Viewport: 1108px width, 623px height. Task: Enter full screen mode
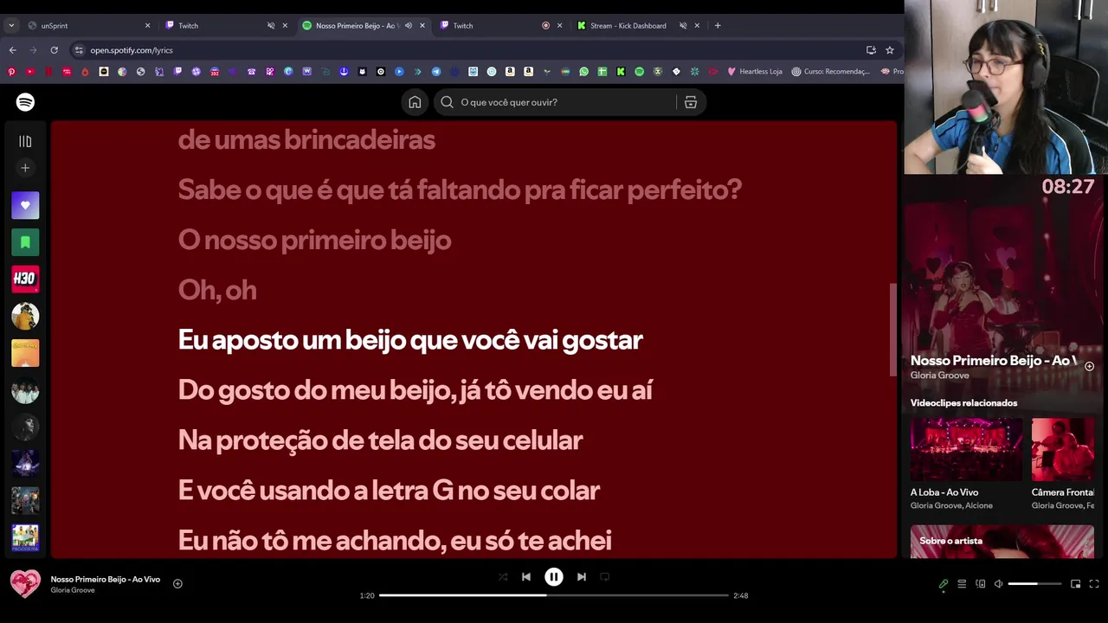coord(1094,584)
